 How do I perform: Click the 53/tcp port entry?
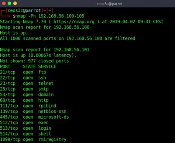click(x=8, y=95)
